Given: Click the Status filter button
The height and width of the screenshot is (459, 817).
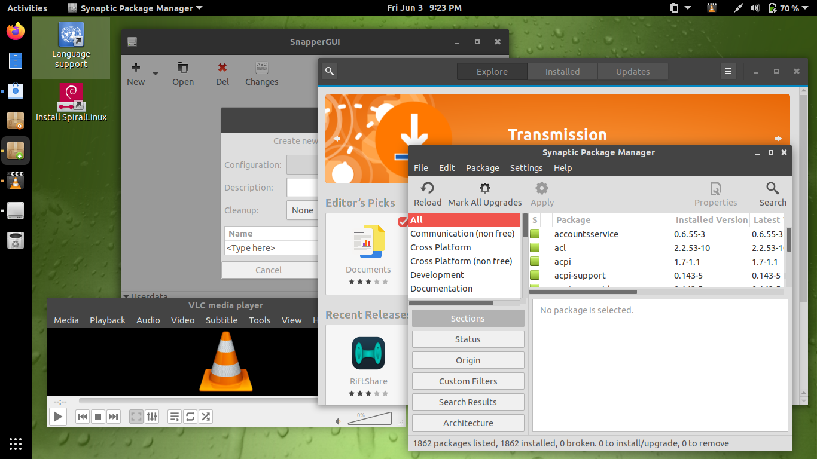Looking at the screenshot, I should point(468,339).
